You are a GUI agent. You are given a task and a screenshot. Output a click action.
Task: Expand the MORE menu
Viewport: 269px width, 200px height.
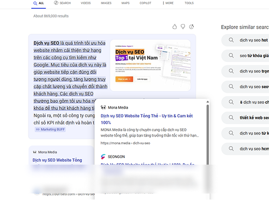pyautogui.click(x=168, y=3)
